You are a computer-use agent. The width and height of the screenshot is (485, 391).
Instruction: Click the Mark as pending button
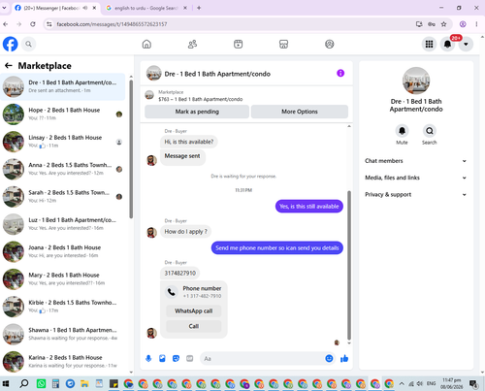click(197, 112)
